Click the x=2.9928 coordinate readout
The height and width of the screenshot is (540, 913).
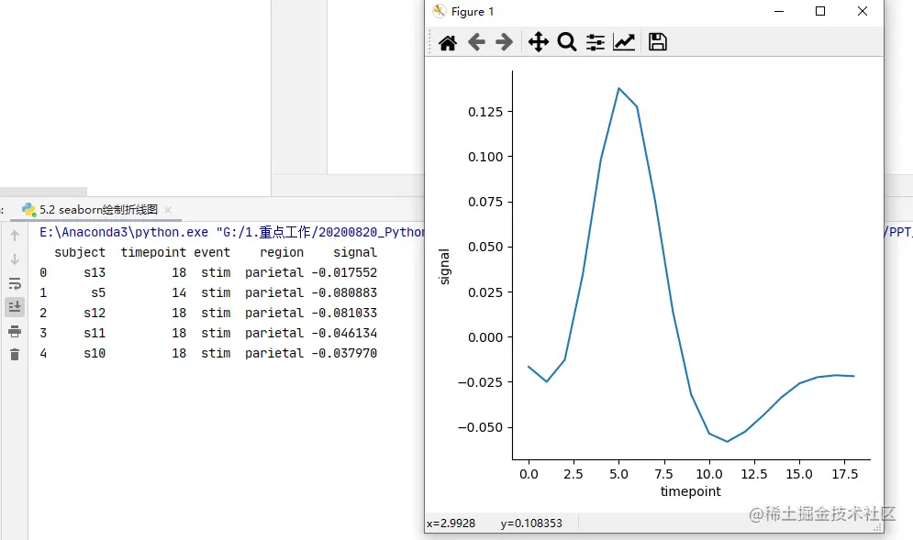click(x=451, y=523)
